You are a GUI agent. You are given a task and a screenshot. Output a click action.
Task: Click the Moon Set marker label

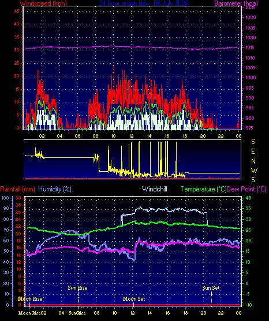[134, 299]
